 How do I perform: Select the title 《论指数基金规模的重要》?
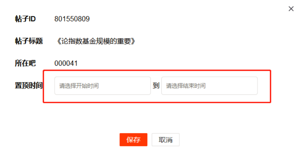tap(96, 41)
